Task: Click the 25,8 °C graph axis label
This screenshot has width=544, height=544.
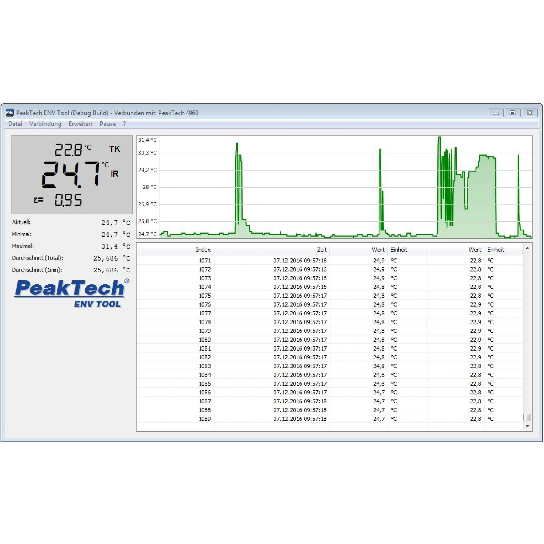Action: 147,221
